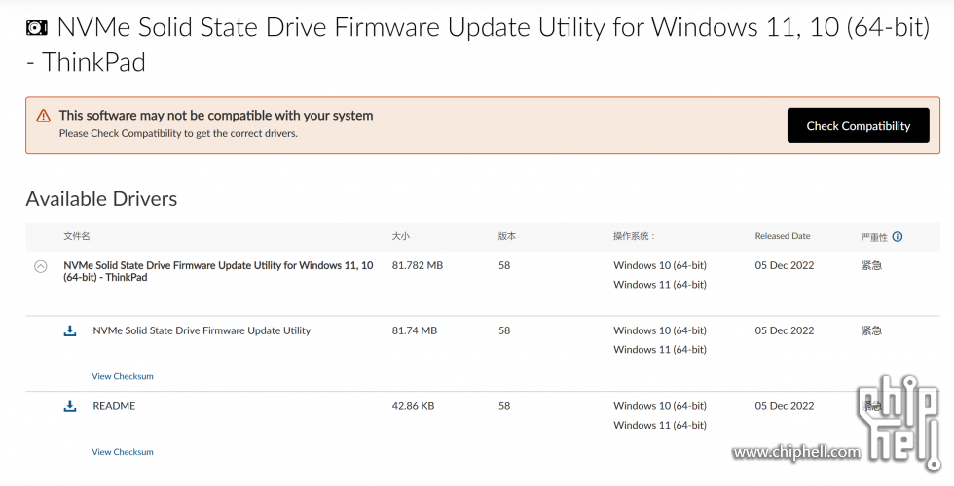
Task: Click the Available Drivers heading
Action: 101,198
